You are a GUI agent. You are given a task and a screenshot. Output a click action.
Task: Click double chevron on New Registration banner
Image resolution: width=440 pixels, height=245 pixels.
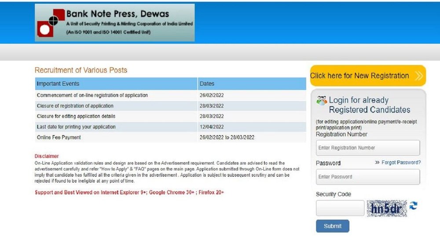(418, 76)
